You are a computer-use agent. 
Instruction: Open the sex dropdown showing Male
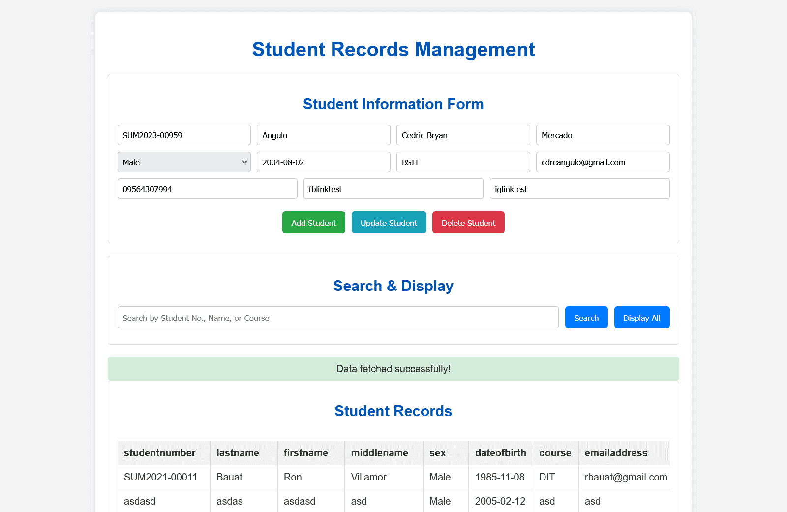tap(184, 162)
